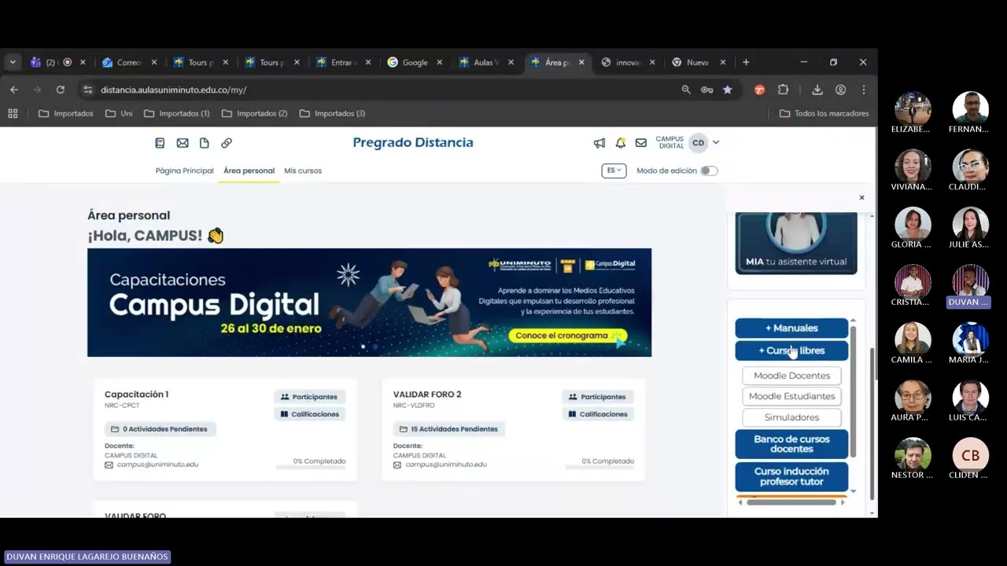Open the browser downloads icon

[x=817, y=90]
